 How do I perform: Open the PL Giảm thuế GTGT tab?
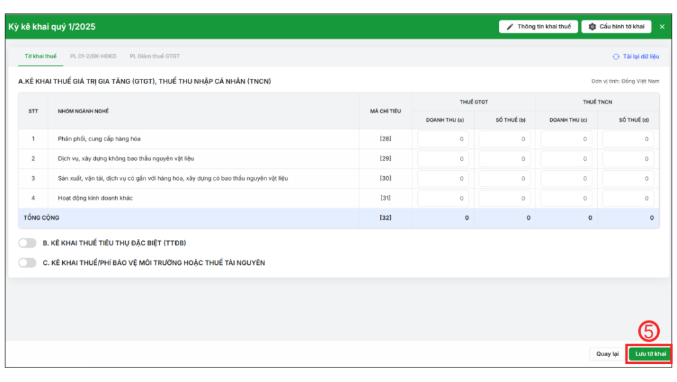click(x=155, y=56)
